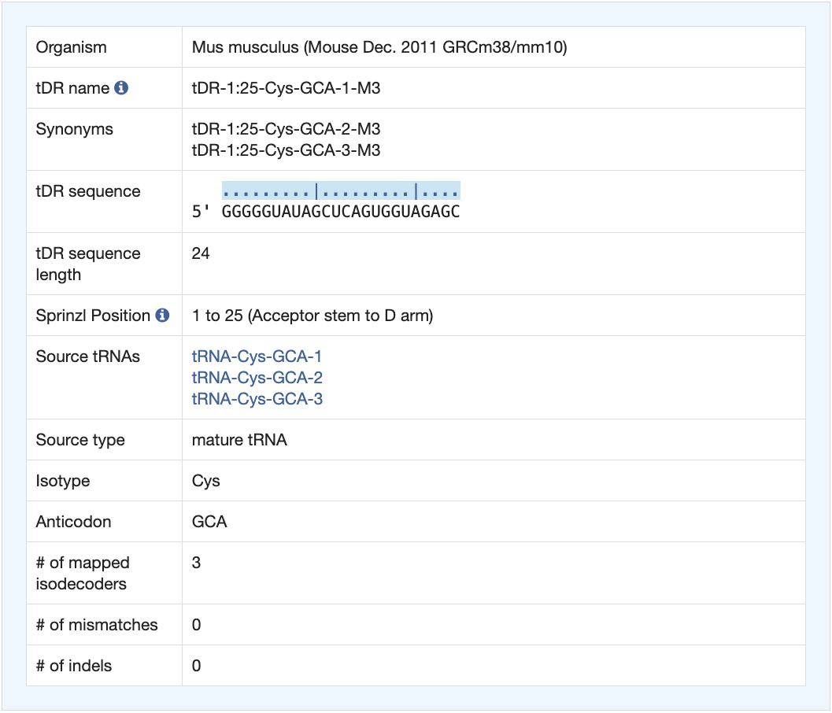
Task: Click the synonym tDR-1:25-Cys-GCA-3-M3
Action: click(286, 150)
